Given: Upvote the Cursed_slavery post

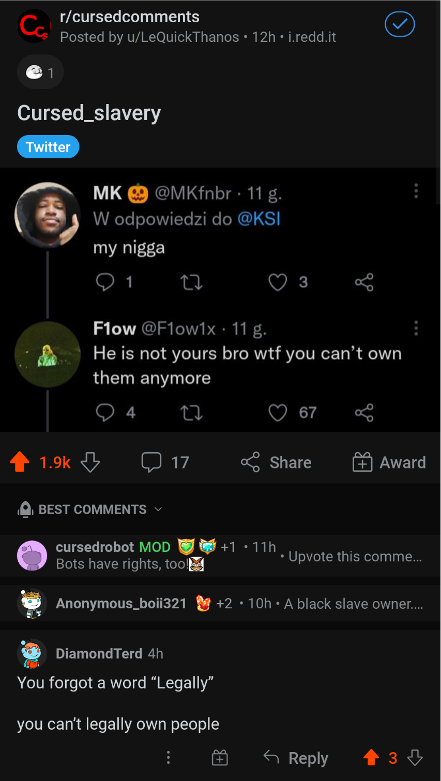Looking at the screenshot, I should coord(20,462).
